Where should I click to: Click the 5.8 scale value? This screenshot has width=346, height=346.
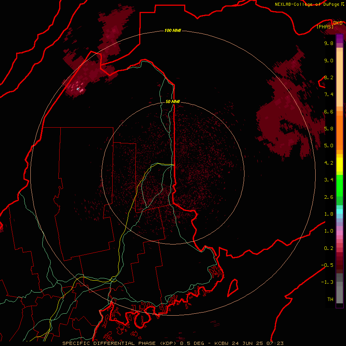click(x=329, y=129)
